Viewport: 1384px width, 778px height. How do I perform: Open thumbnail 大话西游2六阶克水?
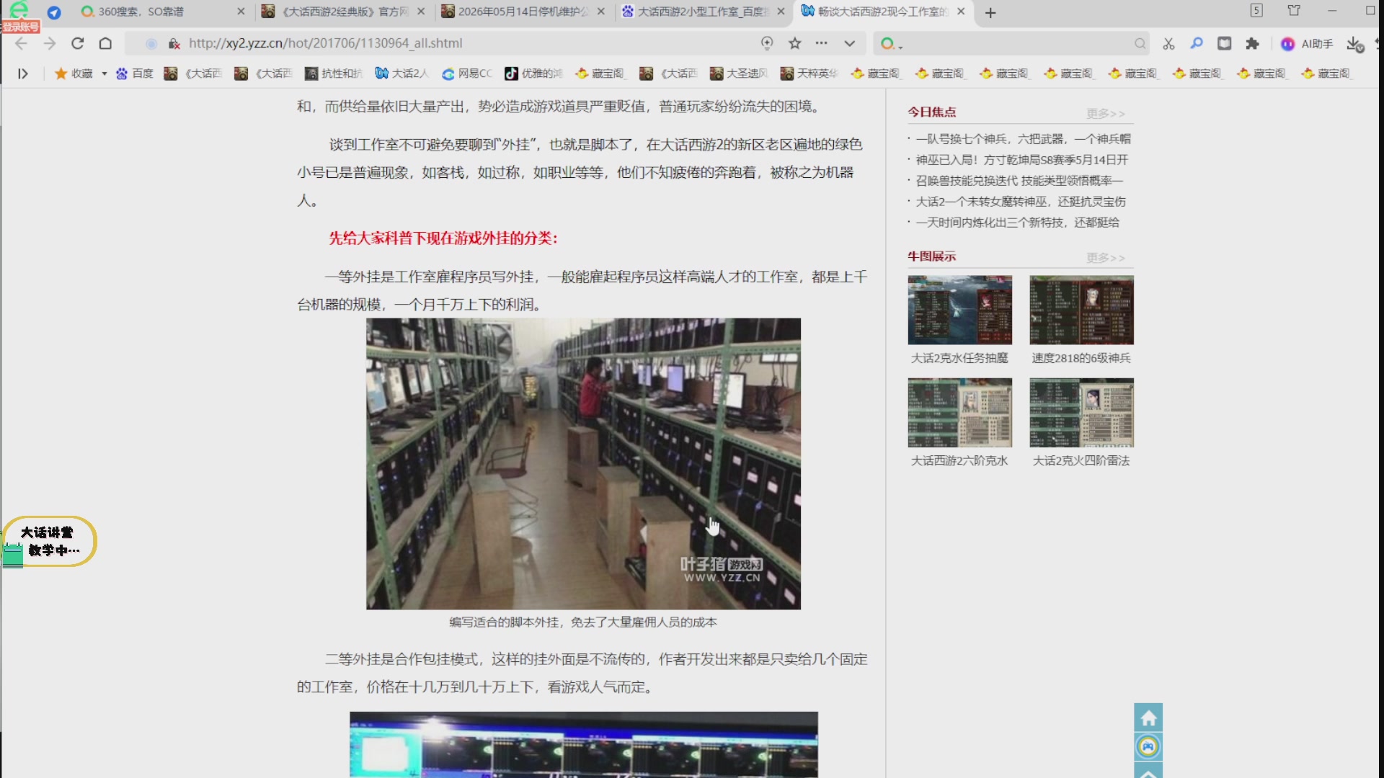coord(959,413)
